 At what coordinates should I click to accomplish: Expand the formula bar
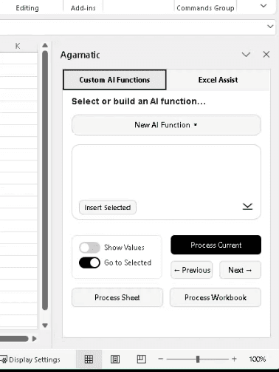[270, 27]
